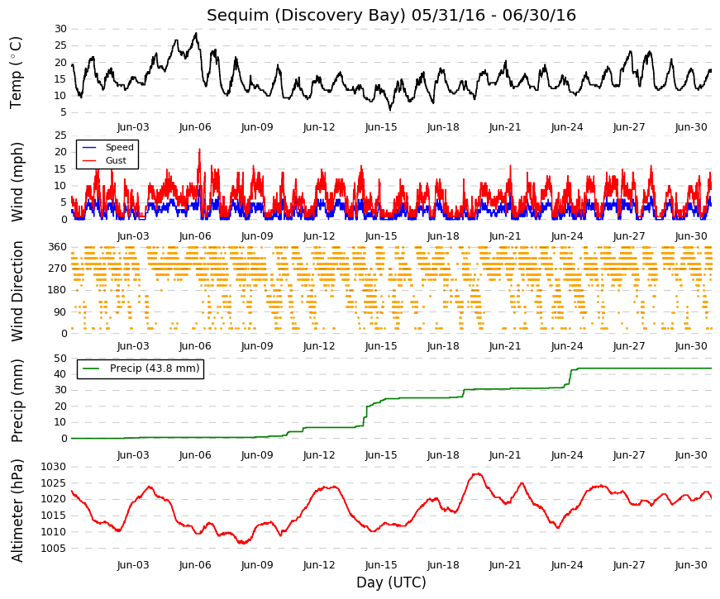Screen dimensions: 720x599
Task: Click the Precip (43.8 mm) legend text
Action: point(155,368)
